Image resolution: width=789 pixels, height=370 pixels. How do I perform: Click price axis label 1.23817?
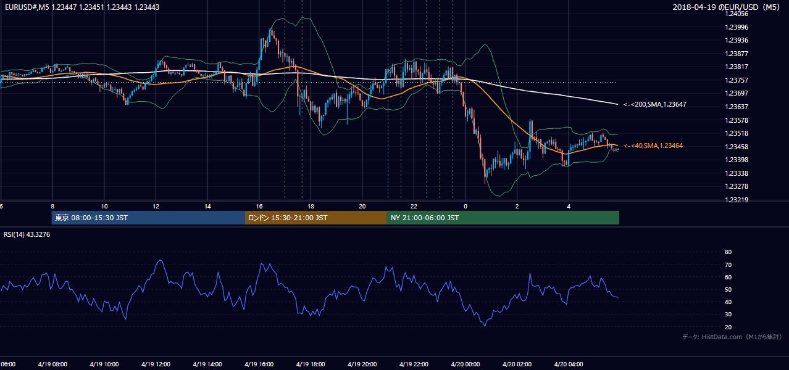point(738,67)
